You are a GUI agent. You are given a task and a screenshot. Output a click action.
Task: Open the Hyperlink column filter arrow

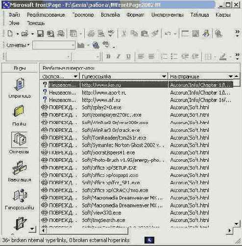[x=164, y=76]
